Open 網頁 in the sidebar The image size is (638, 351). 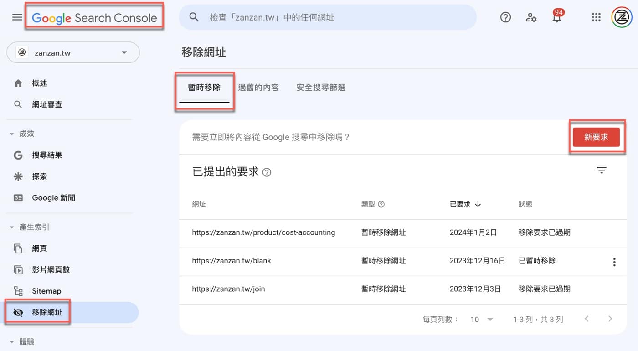40,248
